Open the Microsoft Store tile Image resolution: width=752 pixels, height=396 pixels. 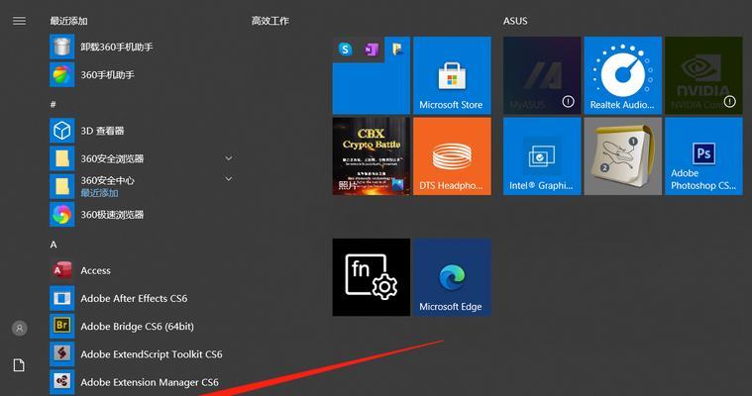point(452,75)
